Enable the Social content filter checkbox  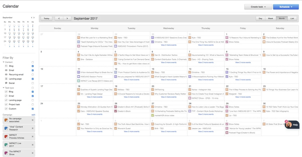[33, 83]
